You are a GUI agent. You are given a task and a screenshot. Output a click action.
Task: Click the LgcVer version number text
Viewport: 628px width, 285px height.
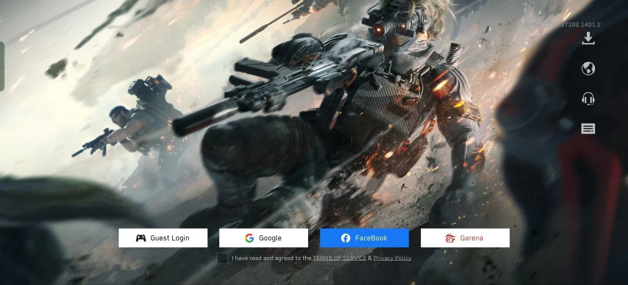coord(560,24)
